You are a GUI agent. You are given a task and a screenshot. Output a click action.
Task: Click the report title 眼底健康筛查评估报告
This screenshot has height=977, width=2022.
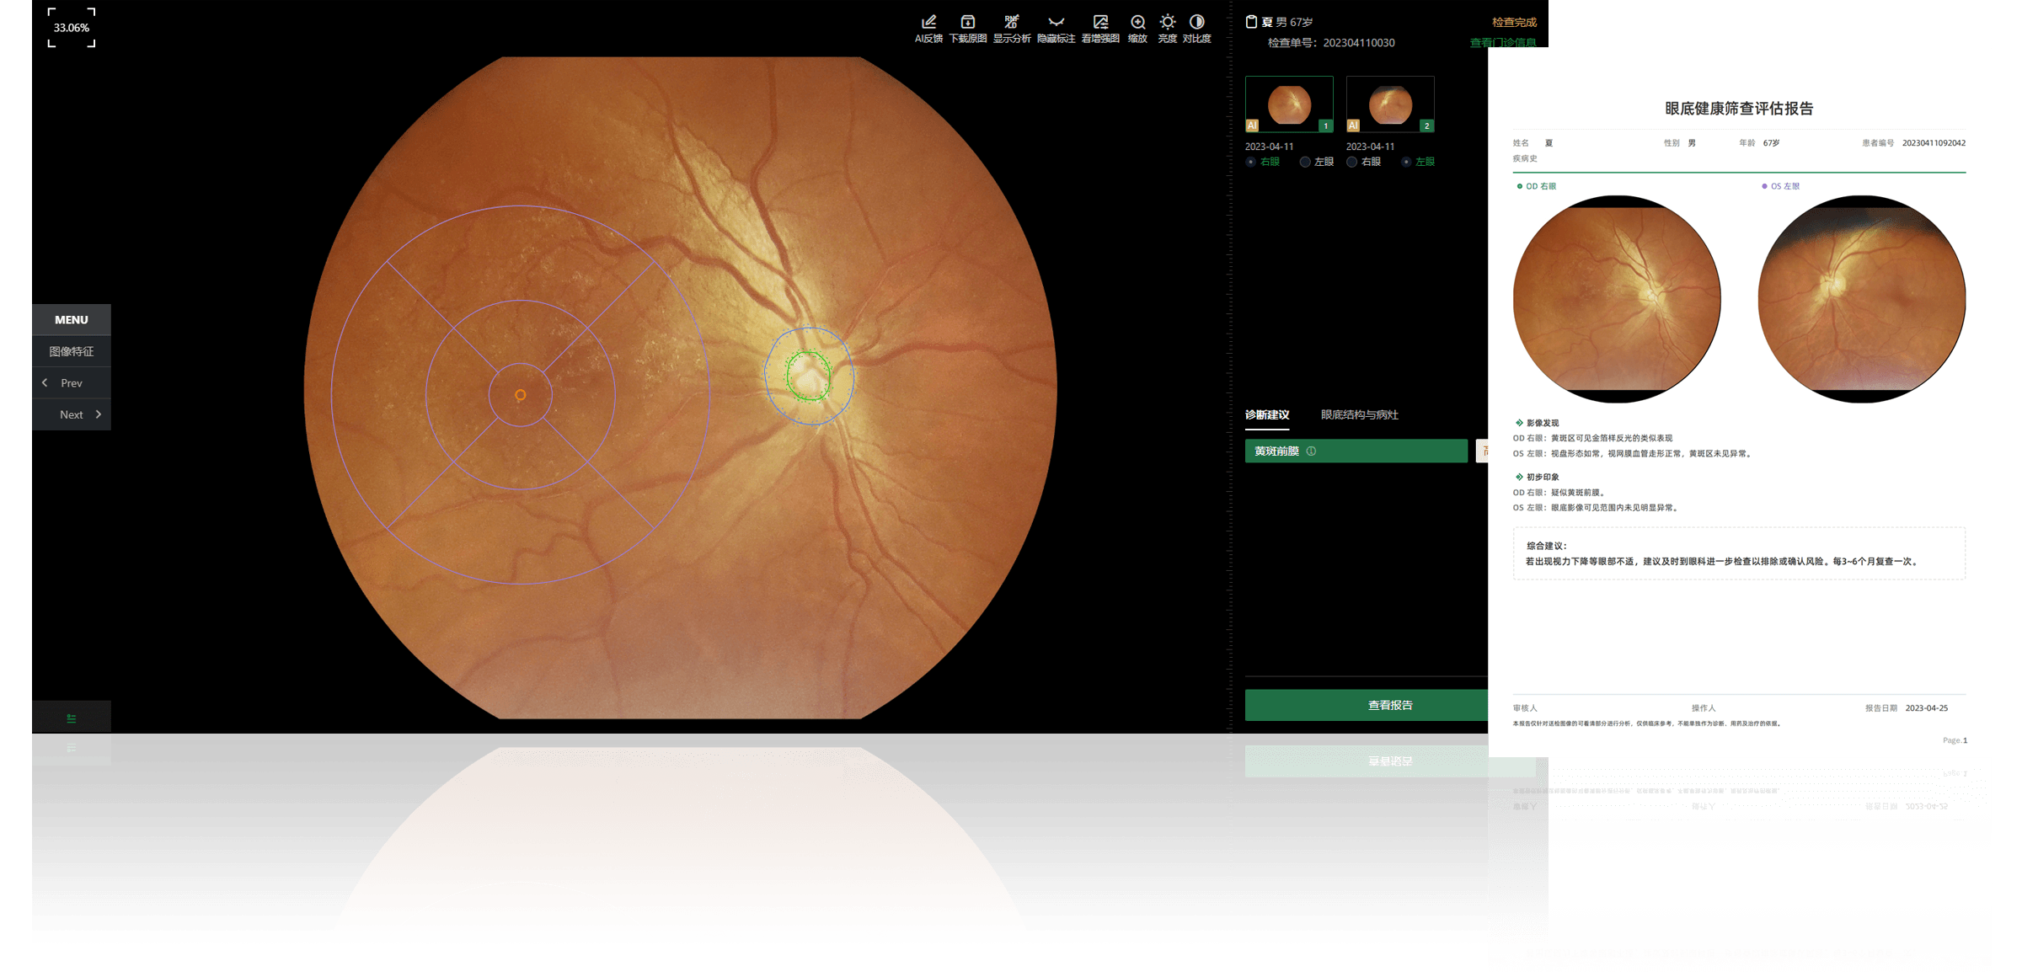click(x=1739, y=109)
